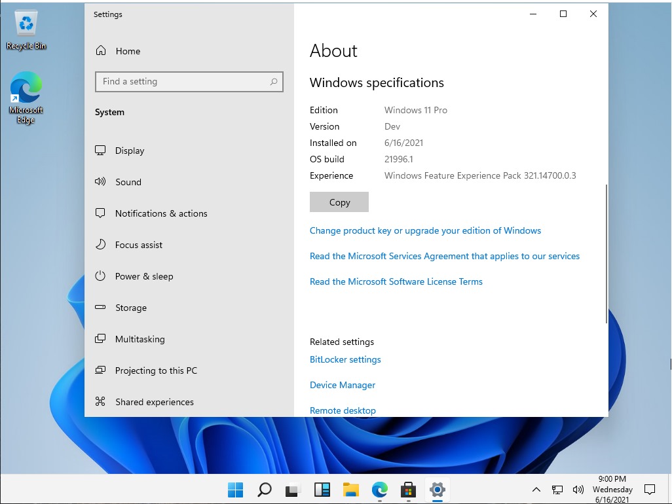The height and width of the screenshot is (504, 672).
Task: Open the BitLocker settings link
Action: click(345, 359)
